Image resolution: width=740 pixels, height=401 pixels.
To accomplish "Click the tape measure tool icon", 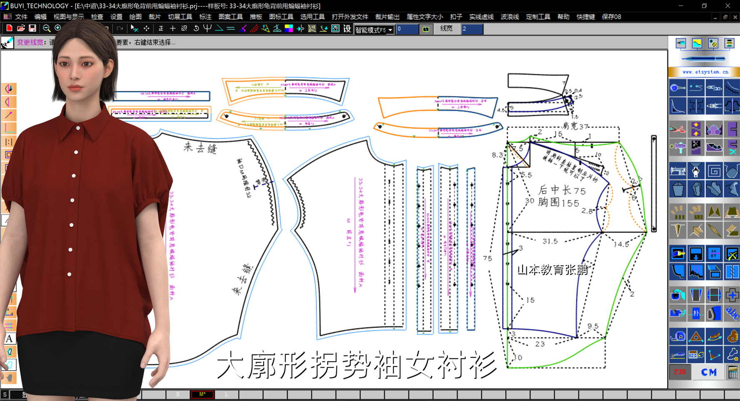I will [x=678, y=337].
